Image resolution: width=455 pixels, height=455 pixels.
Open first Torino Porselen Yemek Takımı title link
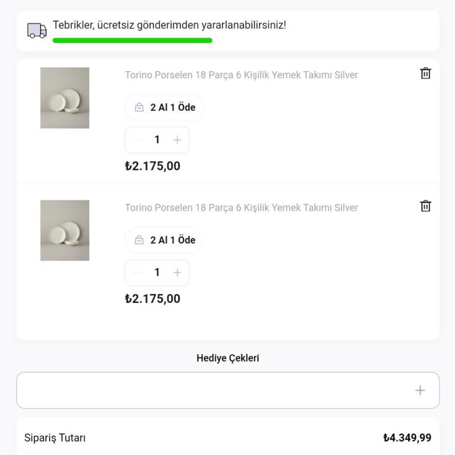(241, 75)
